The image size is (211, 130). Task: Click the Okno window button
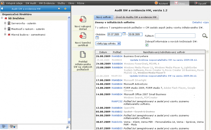click(x=179, y=3)
